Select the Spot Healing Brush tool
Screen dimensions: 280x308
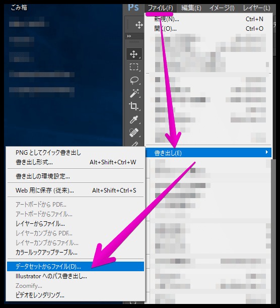coord(134,133)
